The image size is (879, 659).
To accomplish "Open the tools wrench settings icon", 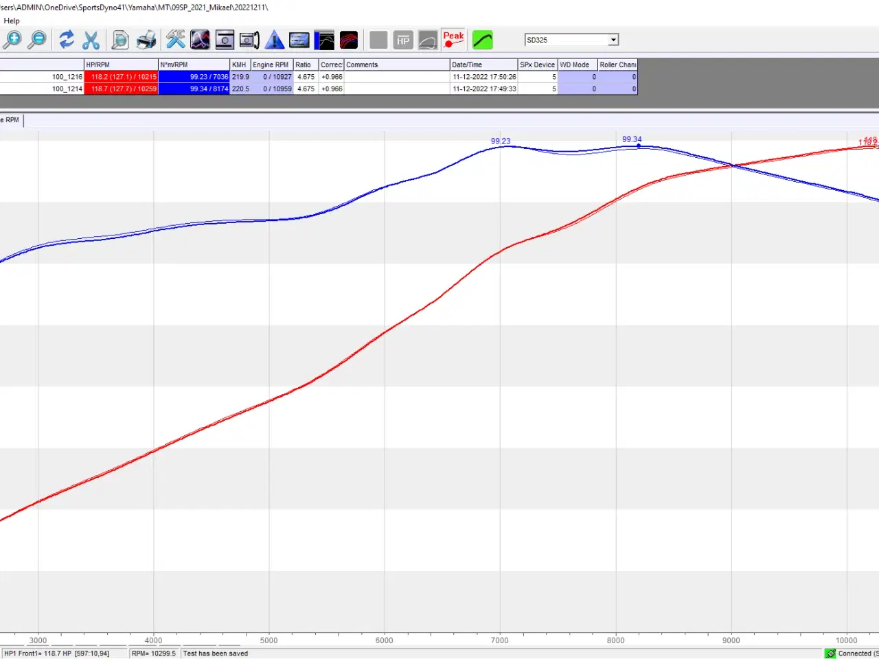I will (176, 40).
